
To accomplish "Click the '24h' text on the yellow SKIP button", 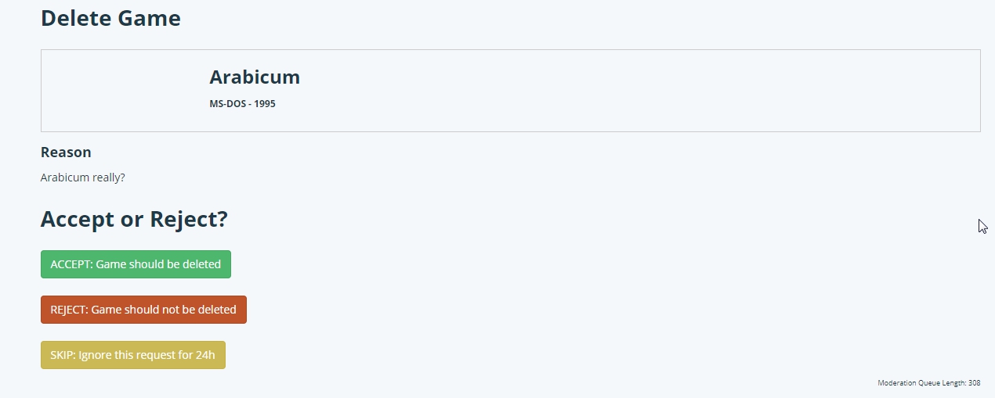I will (x=205, y=355).
